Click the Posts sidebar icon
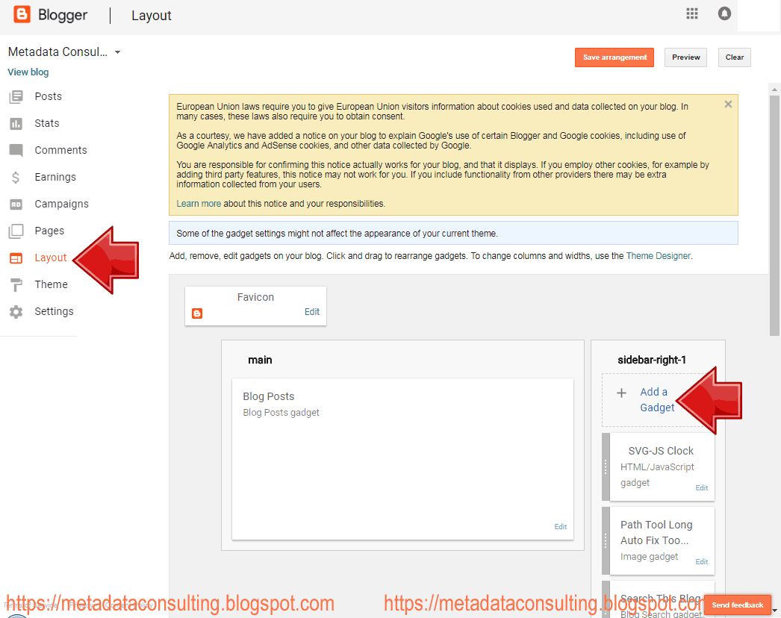 pyautogui.click(x=16, y=96)
